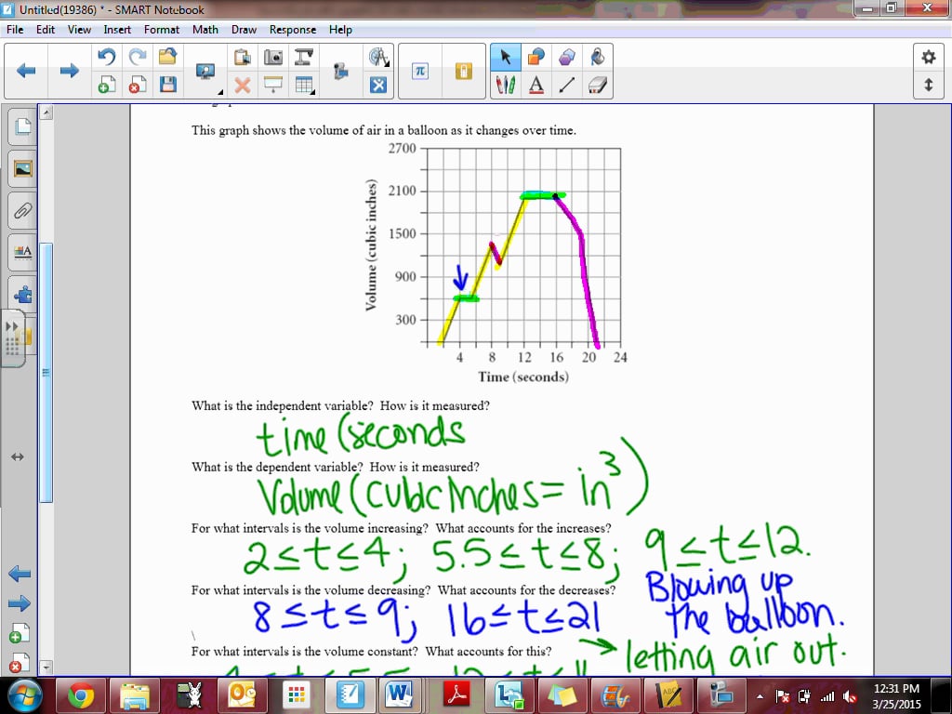Image resolution: width=952 pixels, height=714 pixels.
Task: Open the screen capture camera tool
Action: coord(273,57)
